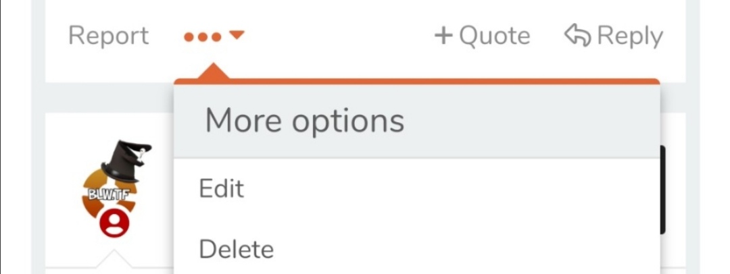Click the Reply text button
Viewport: 730px width, 274px height.
tap(631, 36)
